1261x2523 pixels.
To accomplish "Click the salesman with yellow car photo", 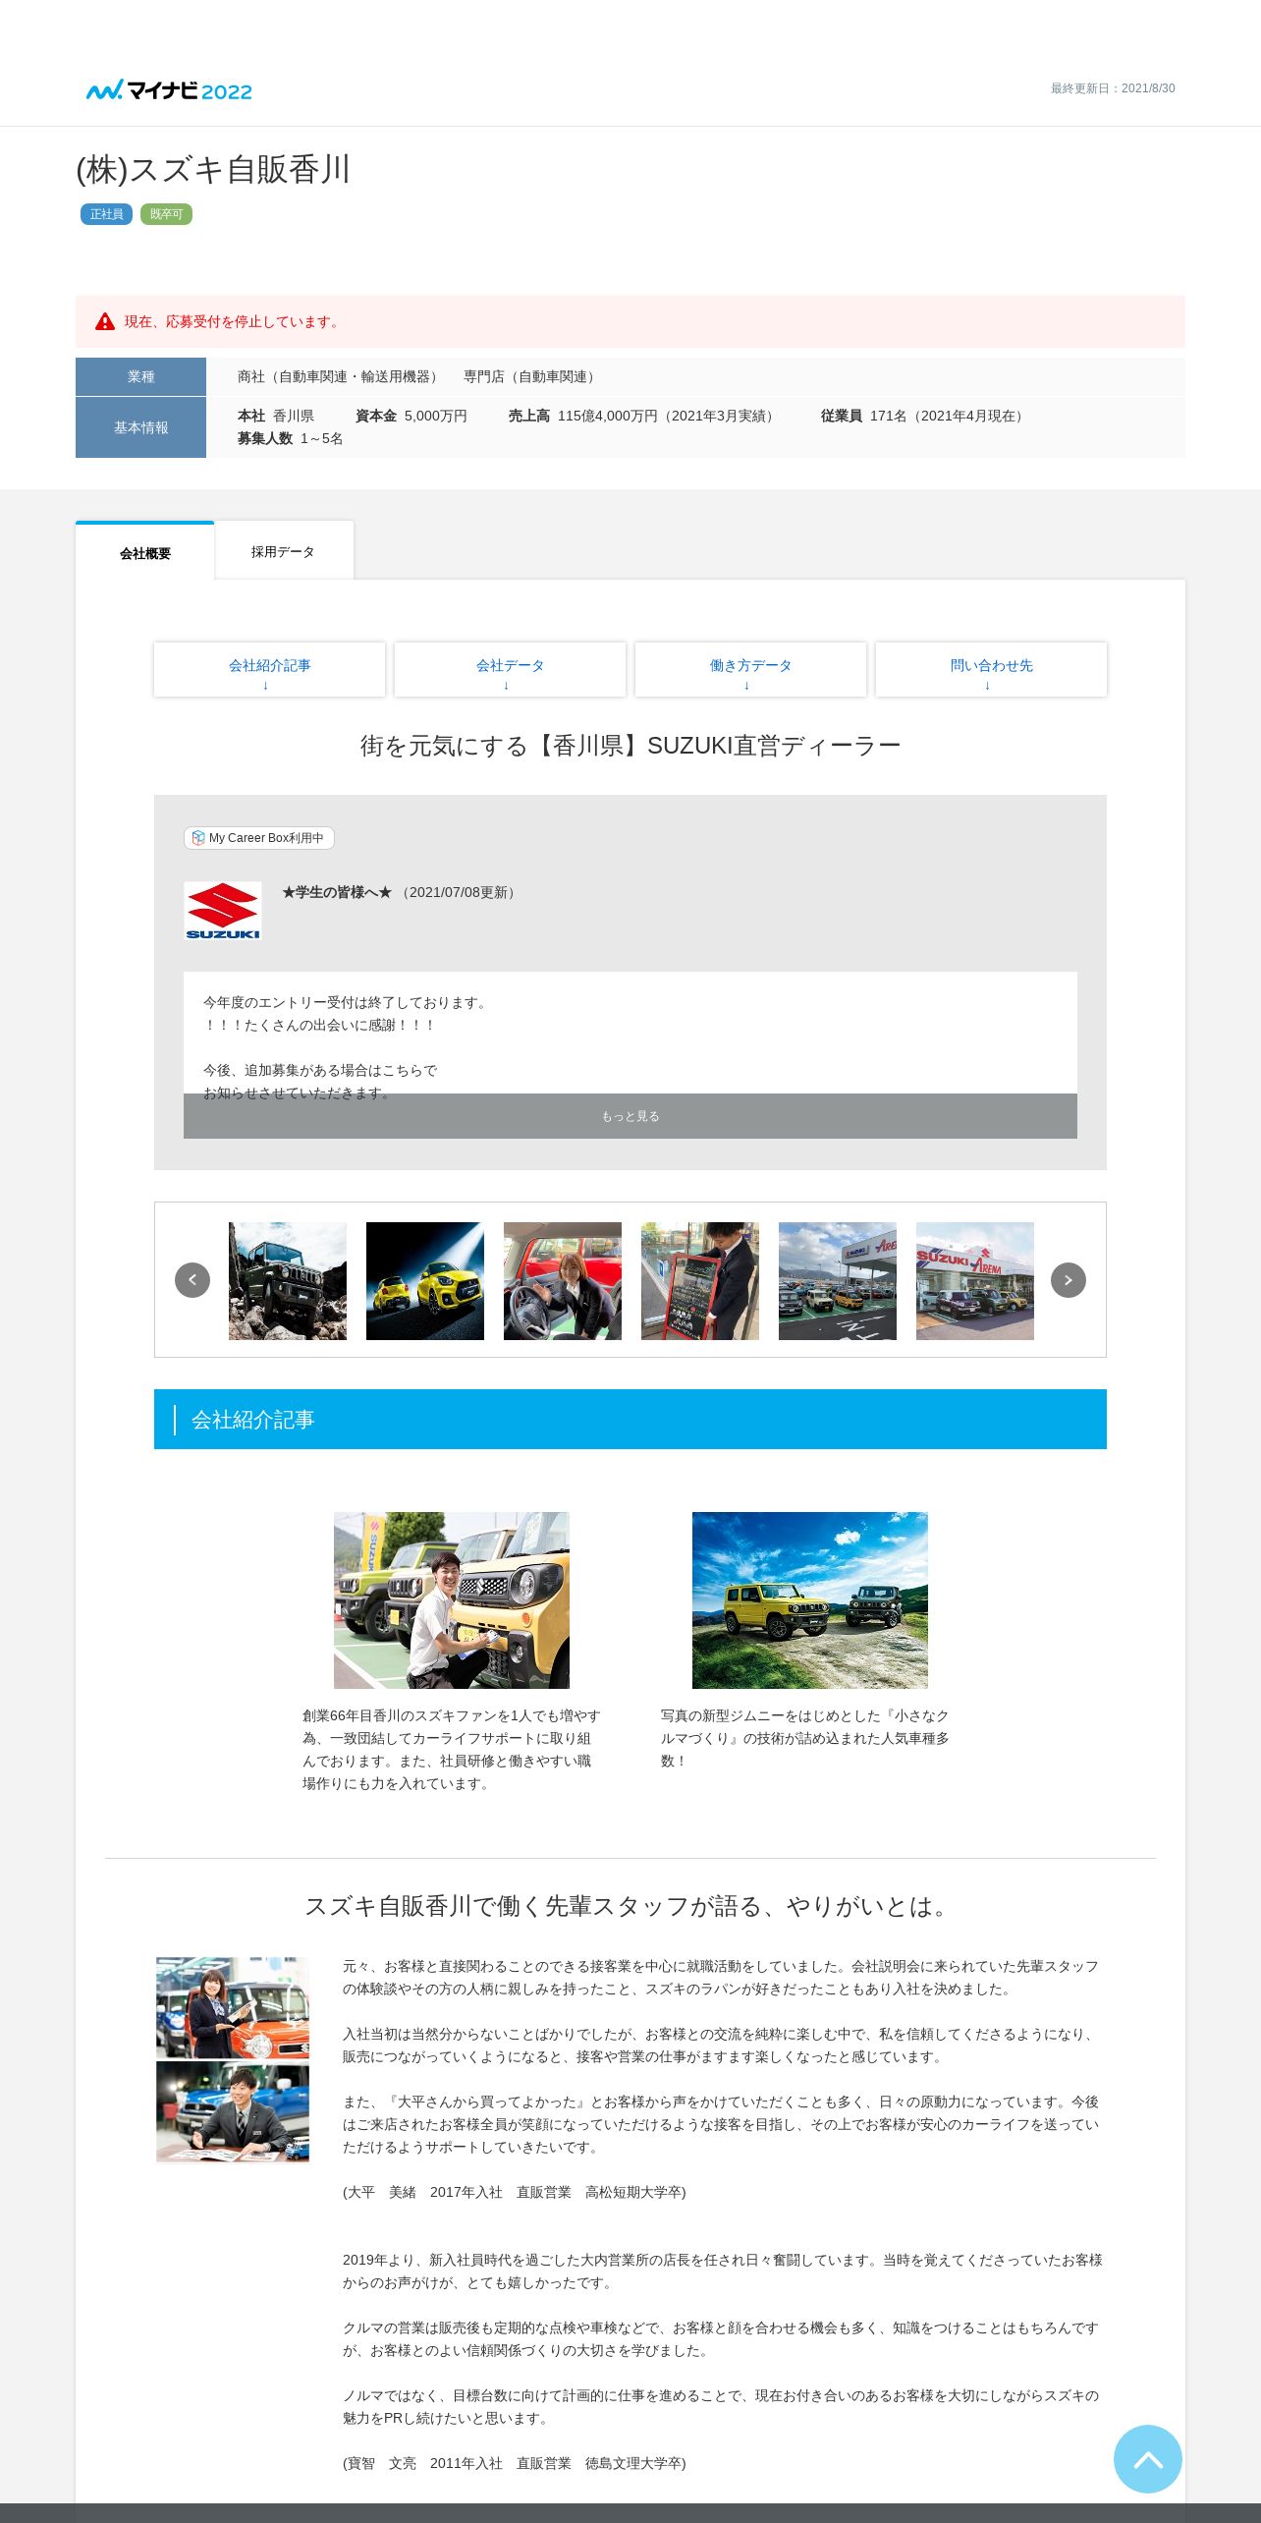I will click(452, 1600).
